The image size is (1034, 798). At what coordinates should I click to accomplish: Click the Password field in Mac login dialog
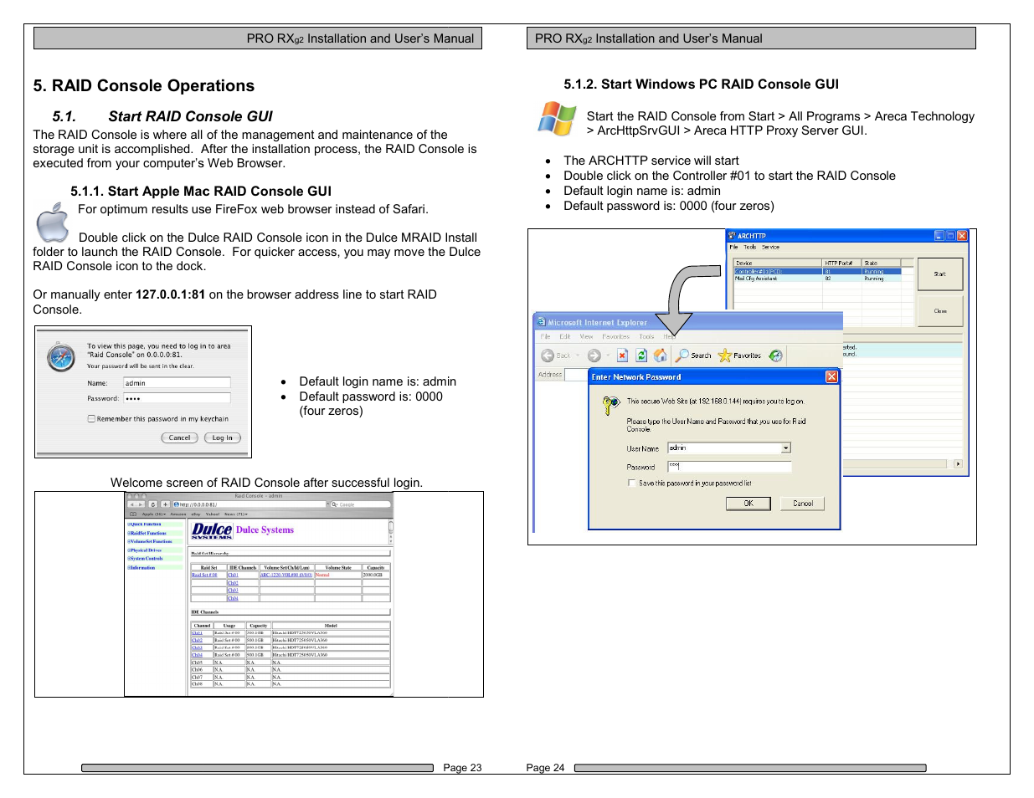[x=177, y=397]
